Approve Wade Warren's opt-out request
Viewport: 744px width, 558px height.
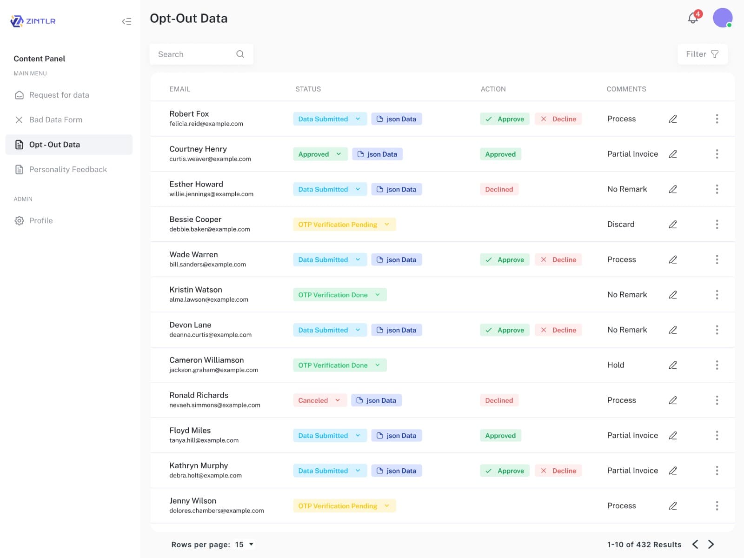pyautogui.click(x=505, y=259)
